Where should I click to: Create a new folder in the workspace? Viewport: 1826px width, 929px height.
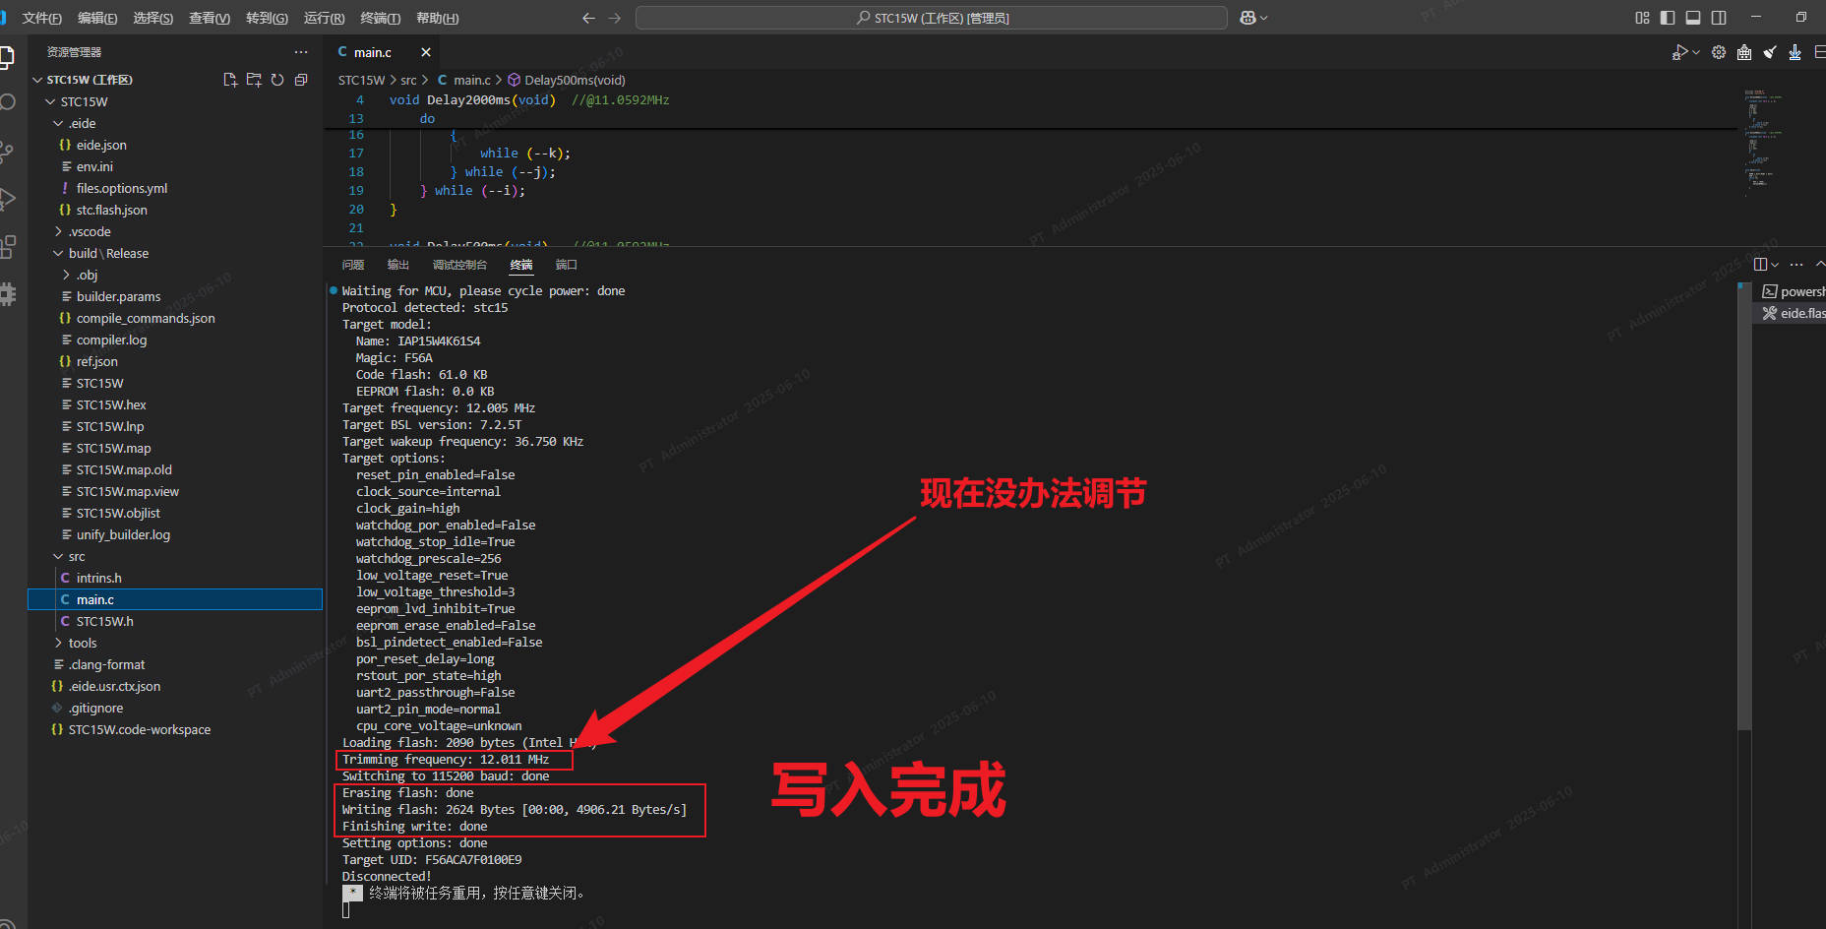[x=254, y=80]
